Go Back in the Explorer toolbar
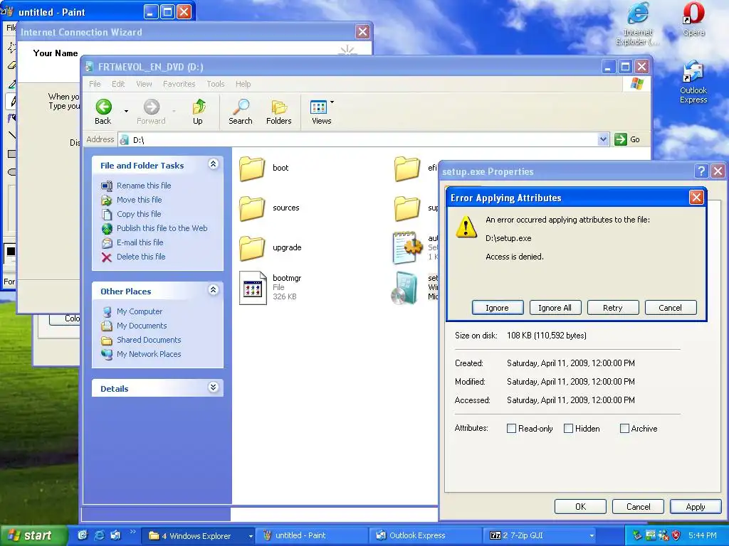 103,112
